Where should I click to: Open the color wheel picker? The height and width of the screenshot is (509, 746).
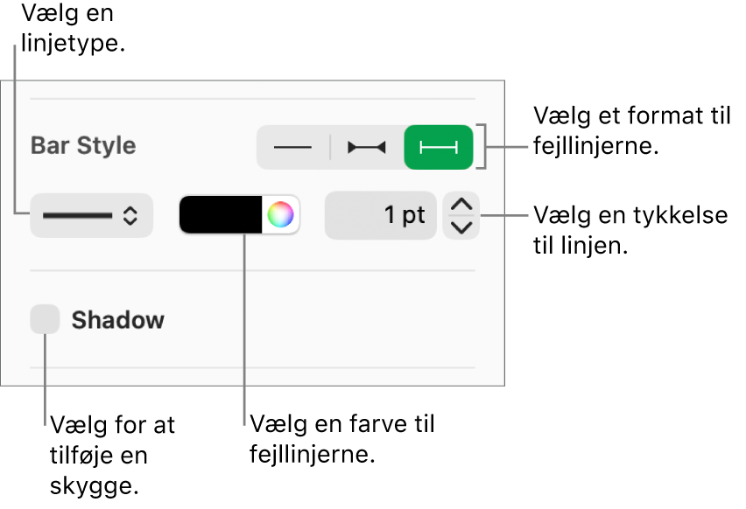click(281, 215)
